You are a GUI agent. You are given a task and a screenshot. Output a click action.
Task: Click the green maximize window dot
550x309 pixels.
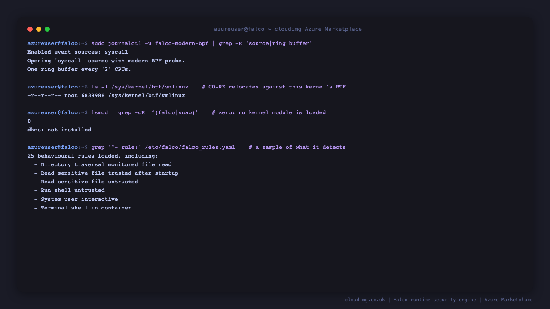pos(47,29)
